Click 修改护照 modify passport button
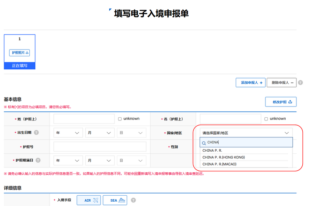The width and height of the screenshot is (317, 206). (281, 102)
